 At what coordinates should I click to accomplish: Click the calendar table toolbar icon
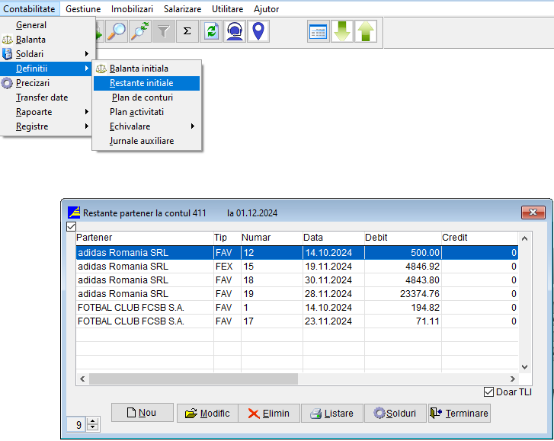coord(318,31)
